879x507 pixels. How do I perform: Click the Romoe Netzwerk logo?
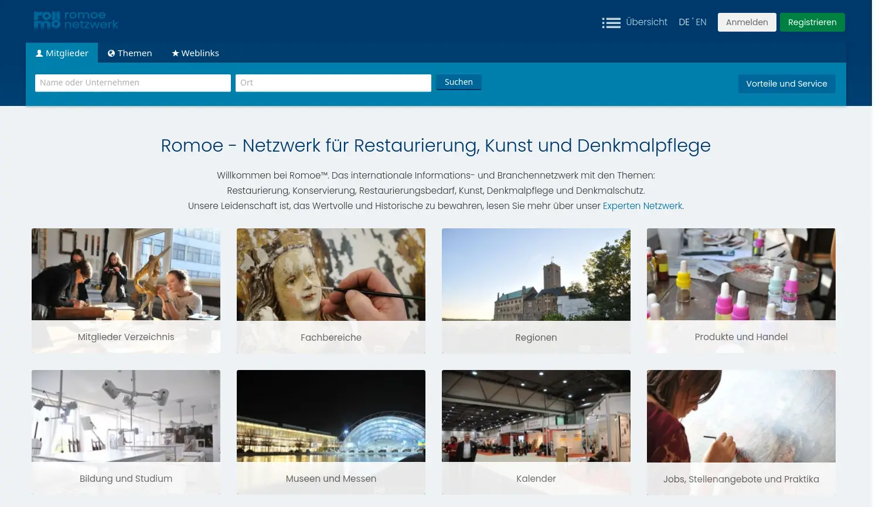click(x=76, y=20)
